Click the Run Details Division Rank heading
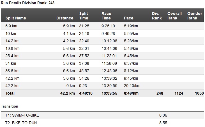 click(28, 3)
